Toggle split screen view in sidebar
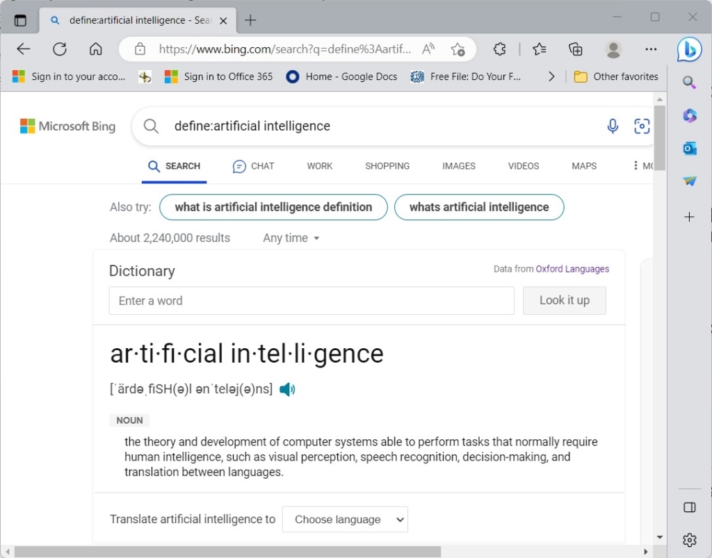The width and height of the screenshot is (712, 558). coord(689,507)
